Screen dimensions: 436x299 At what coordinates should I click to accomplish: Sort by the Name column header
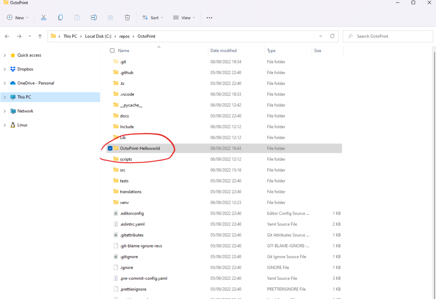pos(123,51)
